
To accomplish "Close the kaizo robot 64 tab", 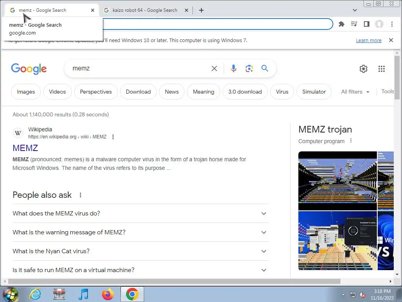I will click(x=186, y=10).
